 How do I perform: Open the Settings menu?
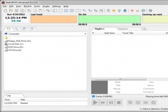click(x=56, y=6)
